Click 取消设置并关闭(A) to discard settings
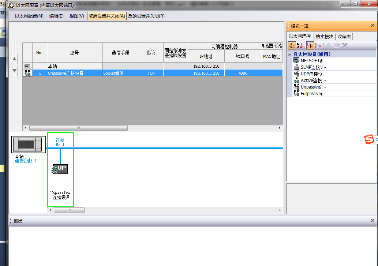The image size is (378, 266). (x=106, y=16)
